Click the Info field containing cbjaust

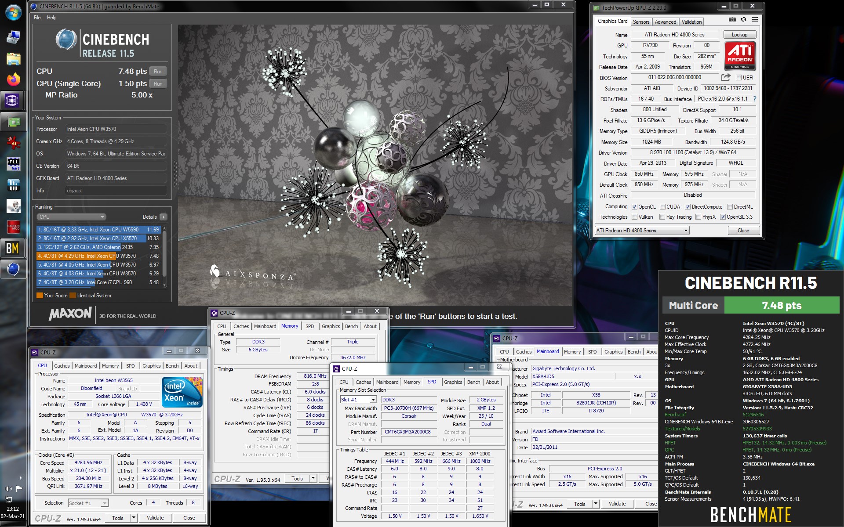[116, 191]
